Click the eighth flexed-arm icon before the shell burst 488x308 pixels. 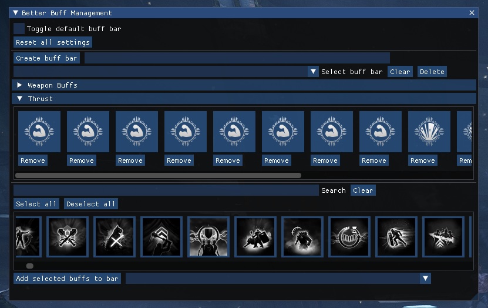pyautogui.click(x=381, y=132)
